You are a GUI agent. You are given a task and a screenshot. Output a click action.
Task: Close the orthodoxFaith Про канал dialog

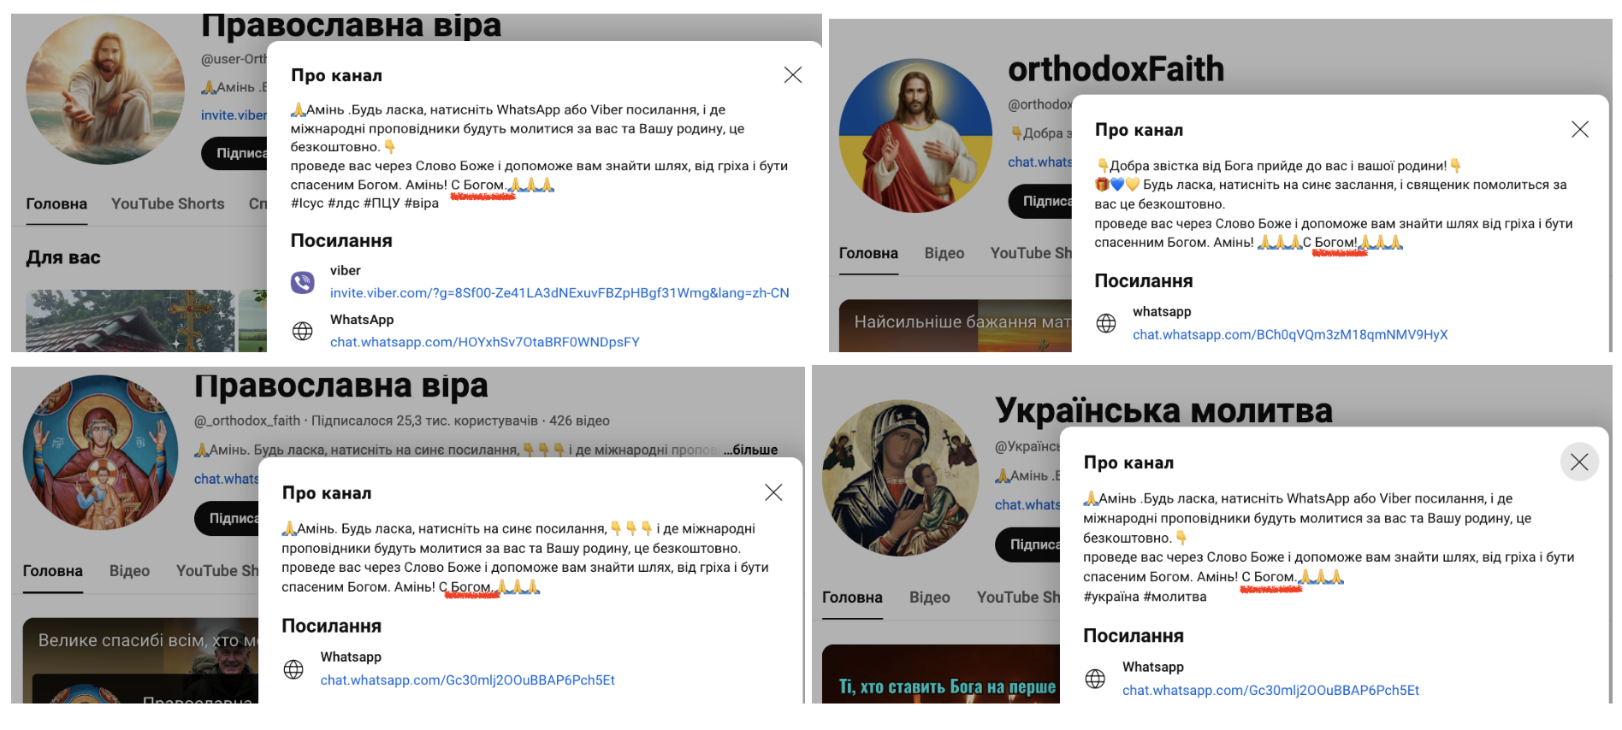point(1580,129)
